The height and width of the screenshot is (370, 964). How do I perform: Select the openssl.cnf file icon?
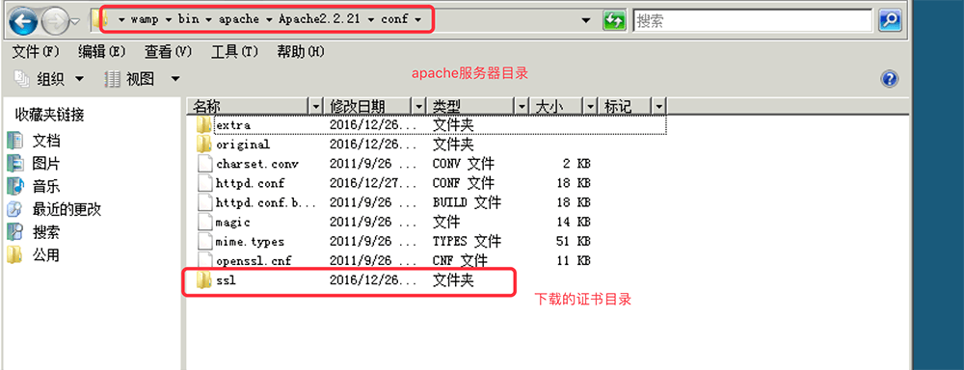[x=204, y=260]
